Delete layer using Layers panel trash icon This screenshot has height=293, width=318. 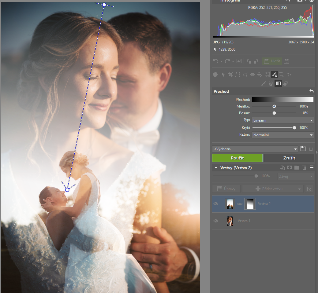[304, 167]
